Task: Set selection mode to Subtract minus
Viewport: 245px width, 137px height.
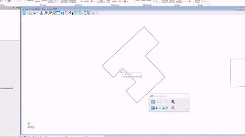Action: pos(160,108)
